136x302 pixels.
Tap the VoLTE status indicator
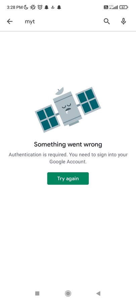click(106, 7)
